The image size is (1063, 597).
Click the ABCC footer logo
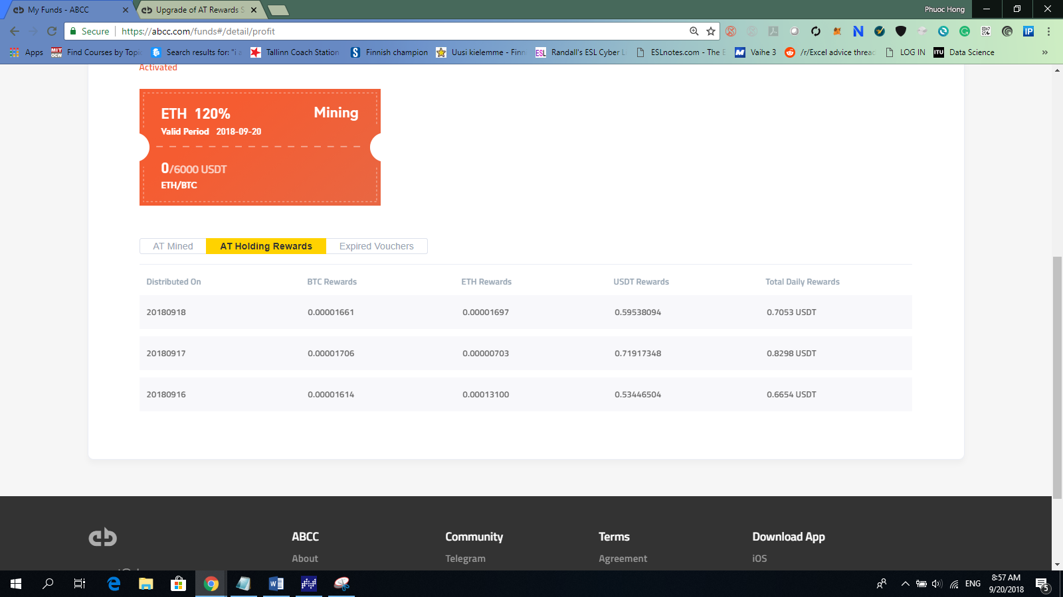click(x=103, y=537)
